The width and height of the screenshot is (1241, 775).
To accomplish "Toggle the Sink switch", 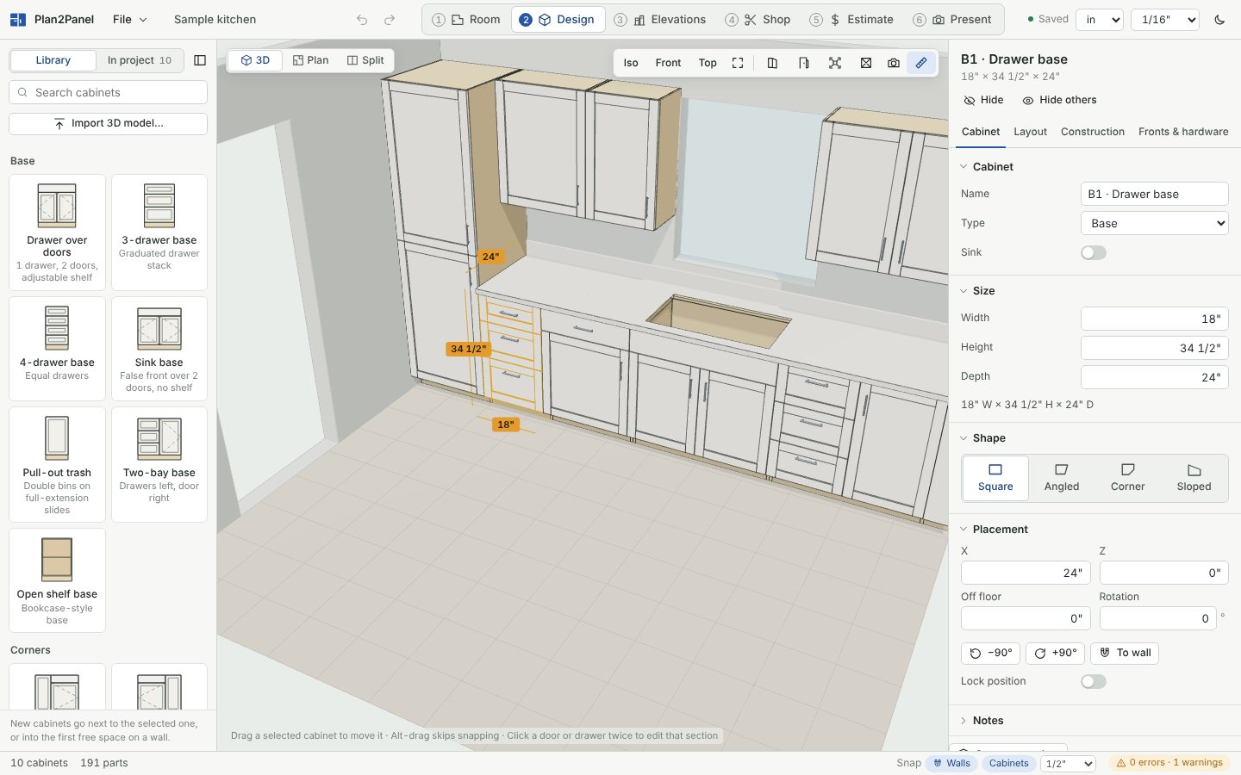I will [1094, 252].
